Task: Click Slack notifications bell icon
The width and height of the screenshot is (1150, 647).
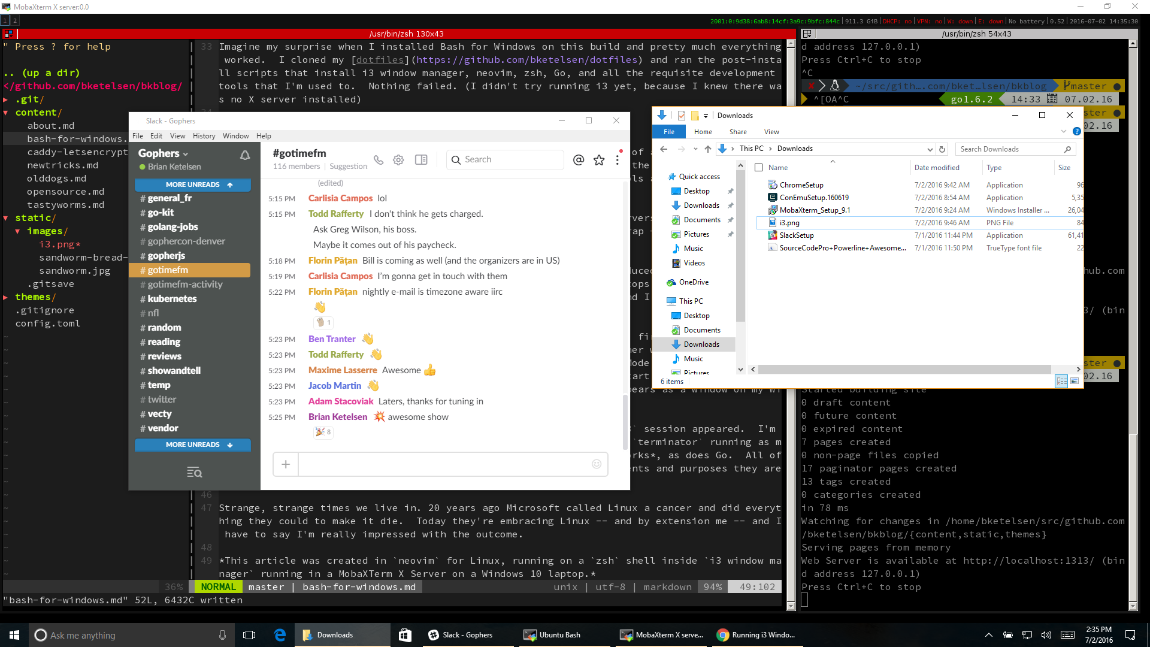Action: (x=245, y=155)
